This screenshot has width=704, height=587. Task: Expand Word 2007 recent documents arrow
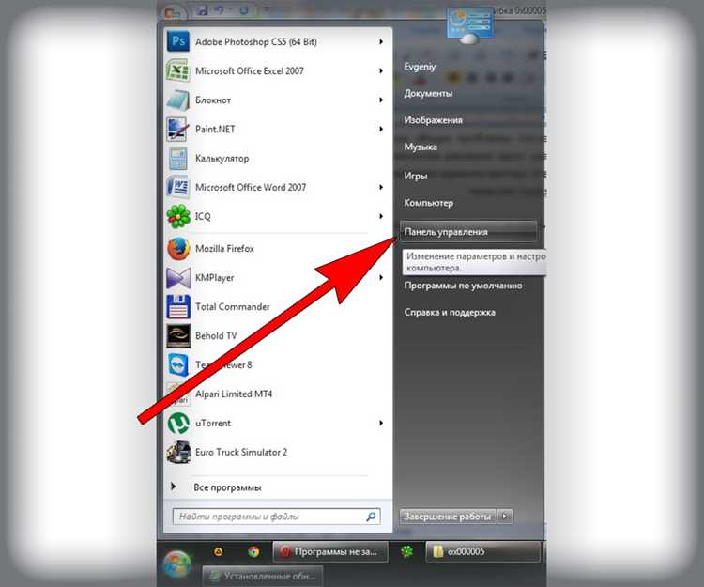point(381,187)
